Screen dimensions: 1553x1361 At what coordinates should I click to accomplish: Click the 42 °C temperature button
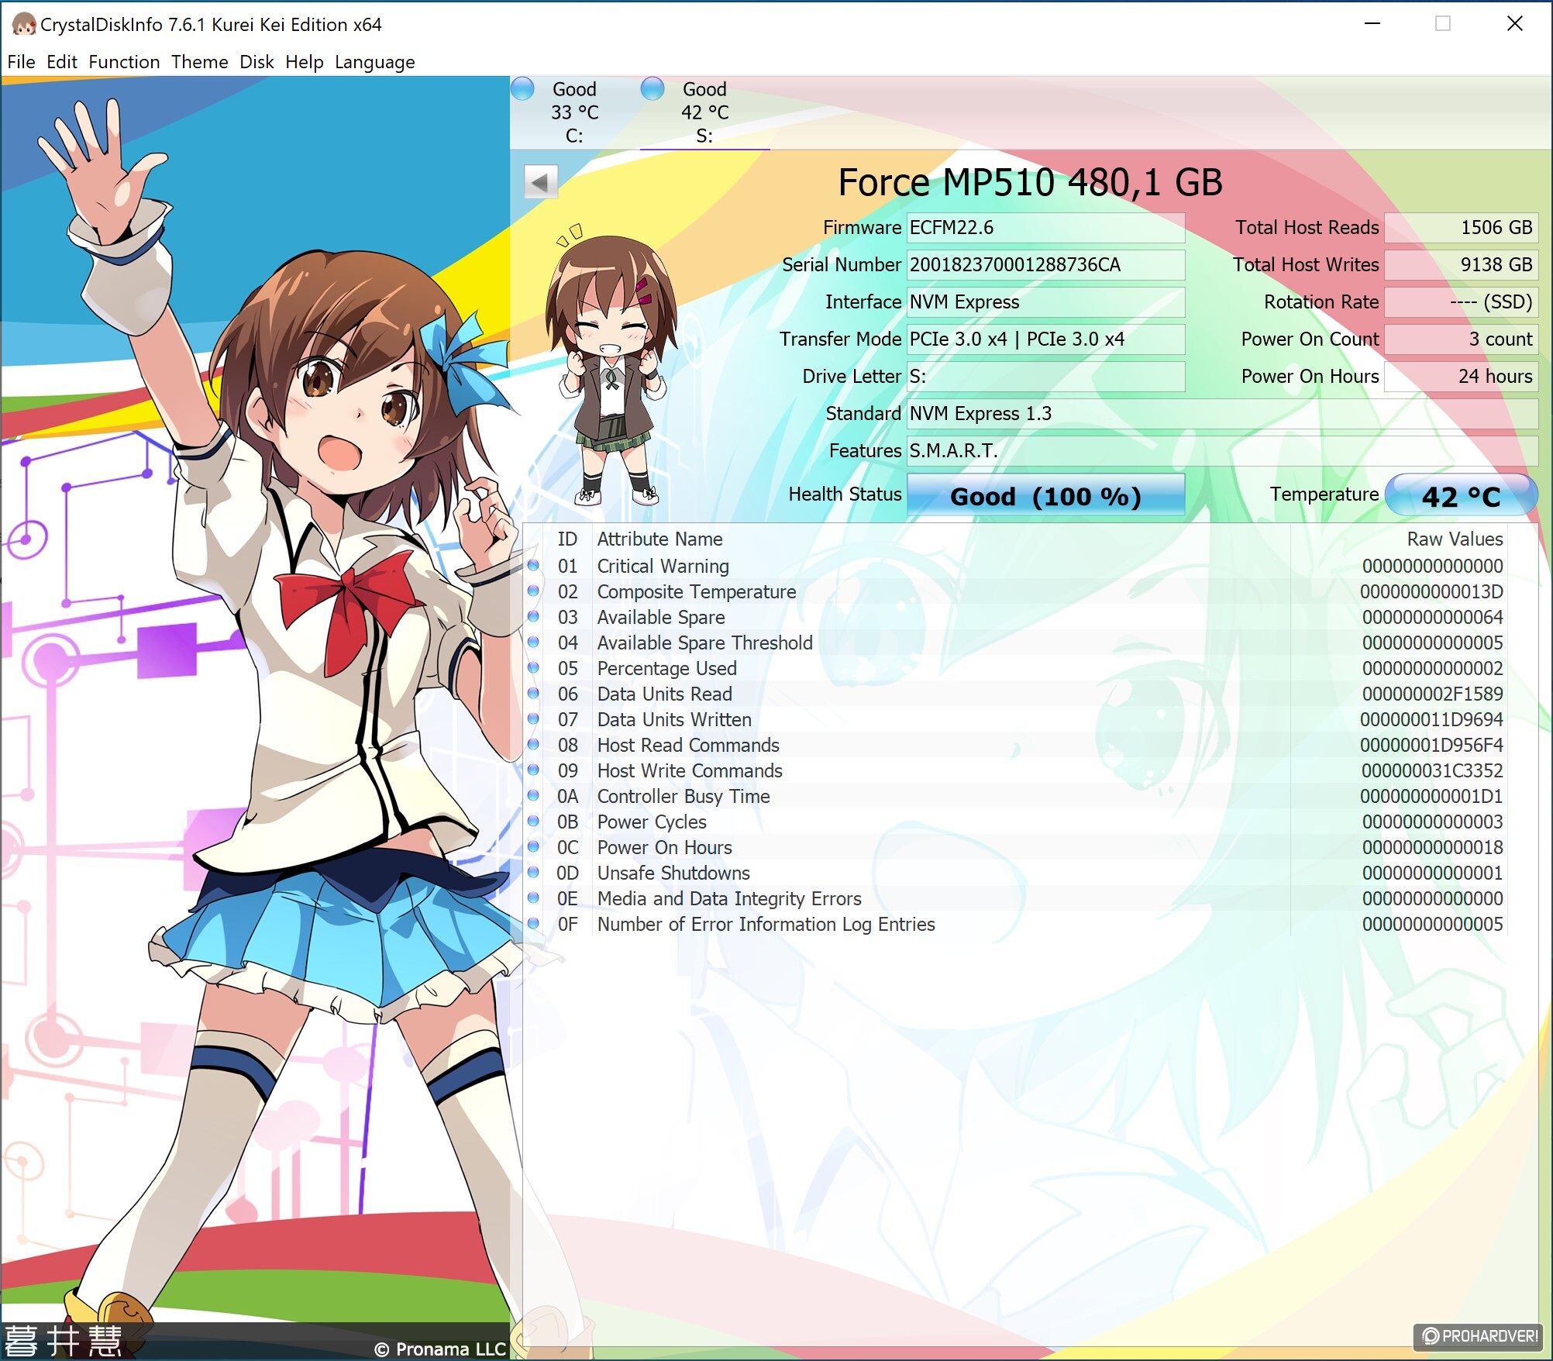coord(1462,496)
